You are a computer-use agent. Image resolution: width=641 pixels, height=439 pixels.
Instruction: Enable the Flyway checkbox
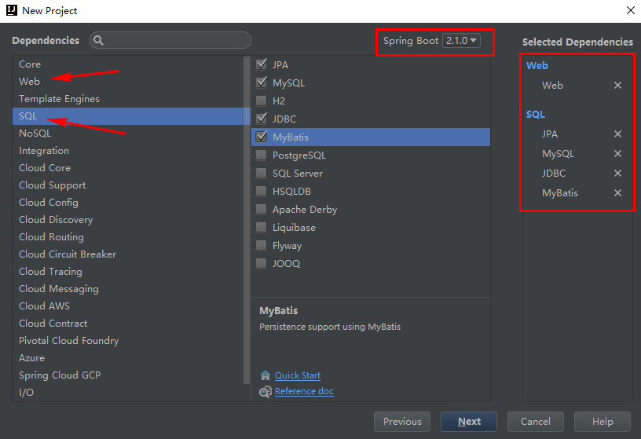tap(262, 245)
